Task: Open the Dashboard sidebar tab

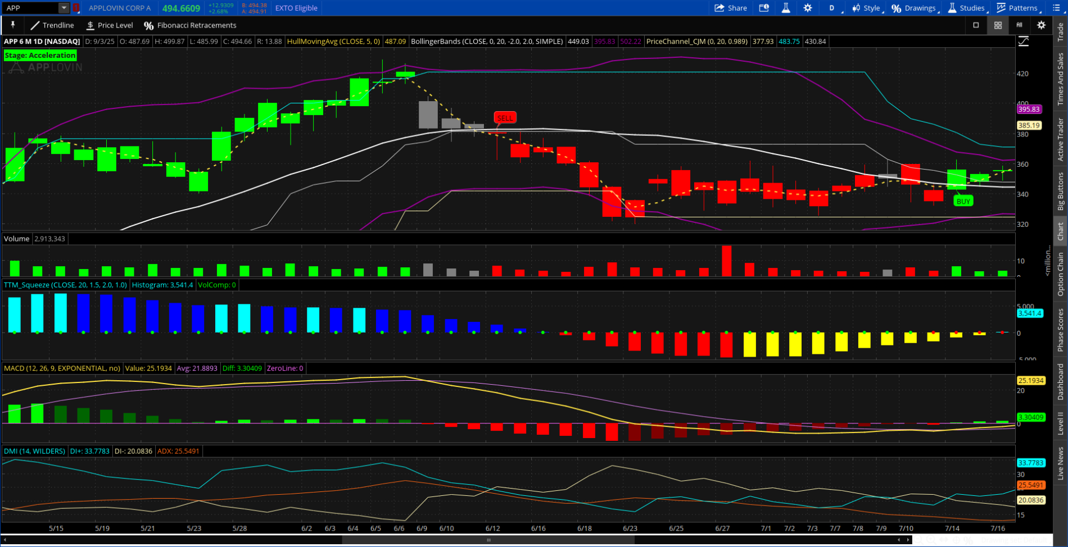Action: click(x=1060, y=382)
